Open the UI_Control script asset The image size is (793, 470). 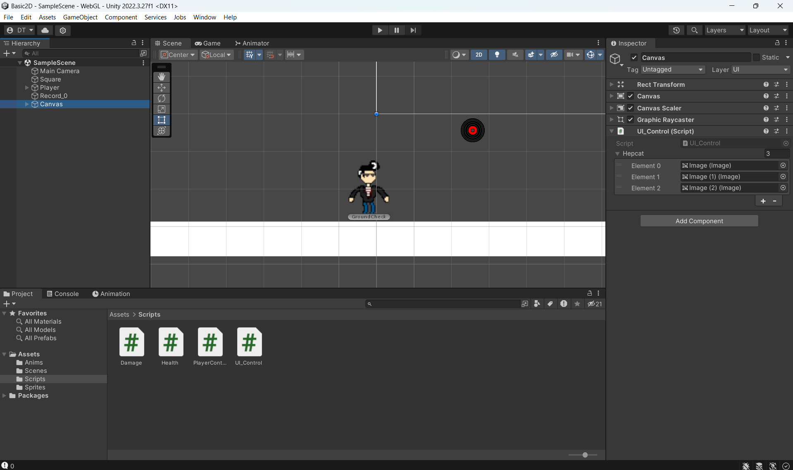[x=249, y=342]
